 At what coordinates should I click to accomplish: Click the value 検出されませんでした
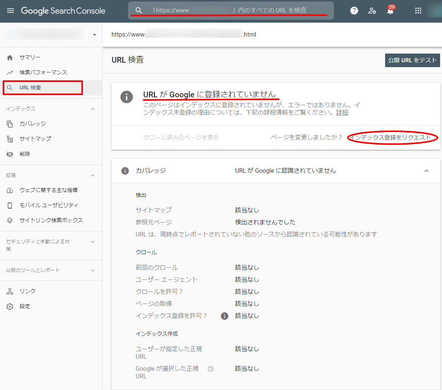[x=265, y=223]
